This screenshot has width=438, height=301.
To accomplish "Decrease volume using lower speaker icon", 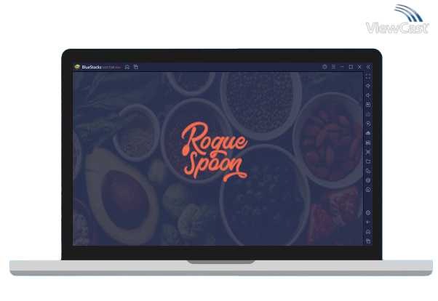I will (368, 95).
